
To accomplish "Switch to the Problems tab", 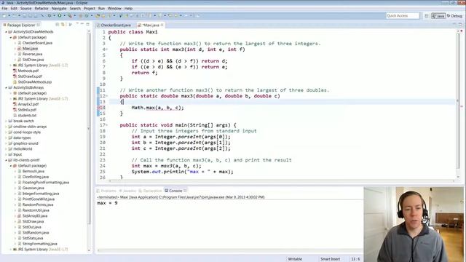I will (x=106, y=191).
